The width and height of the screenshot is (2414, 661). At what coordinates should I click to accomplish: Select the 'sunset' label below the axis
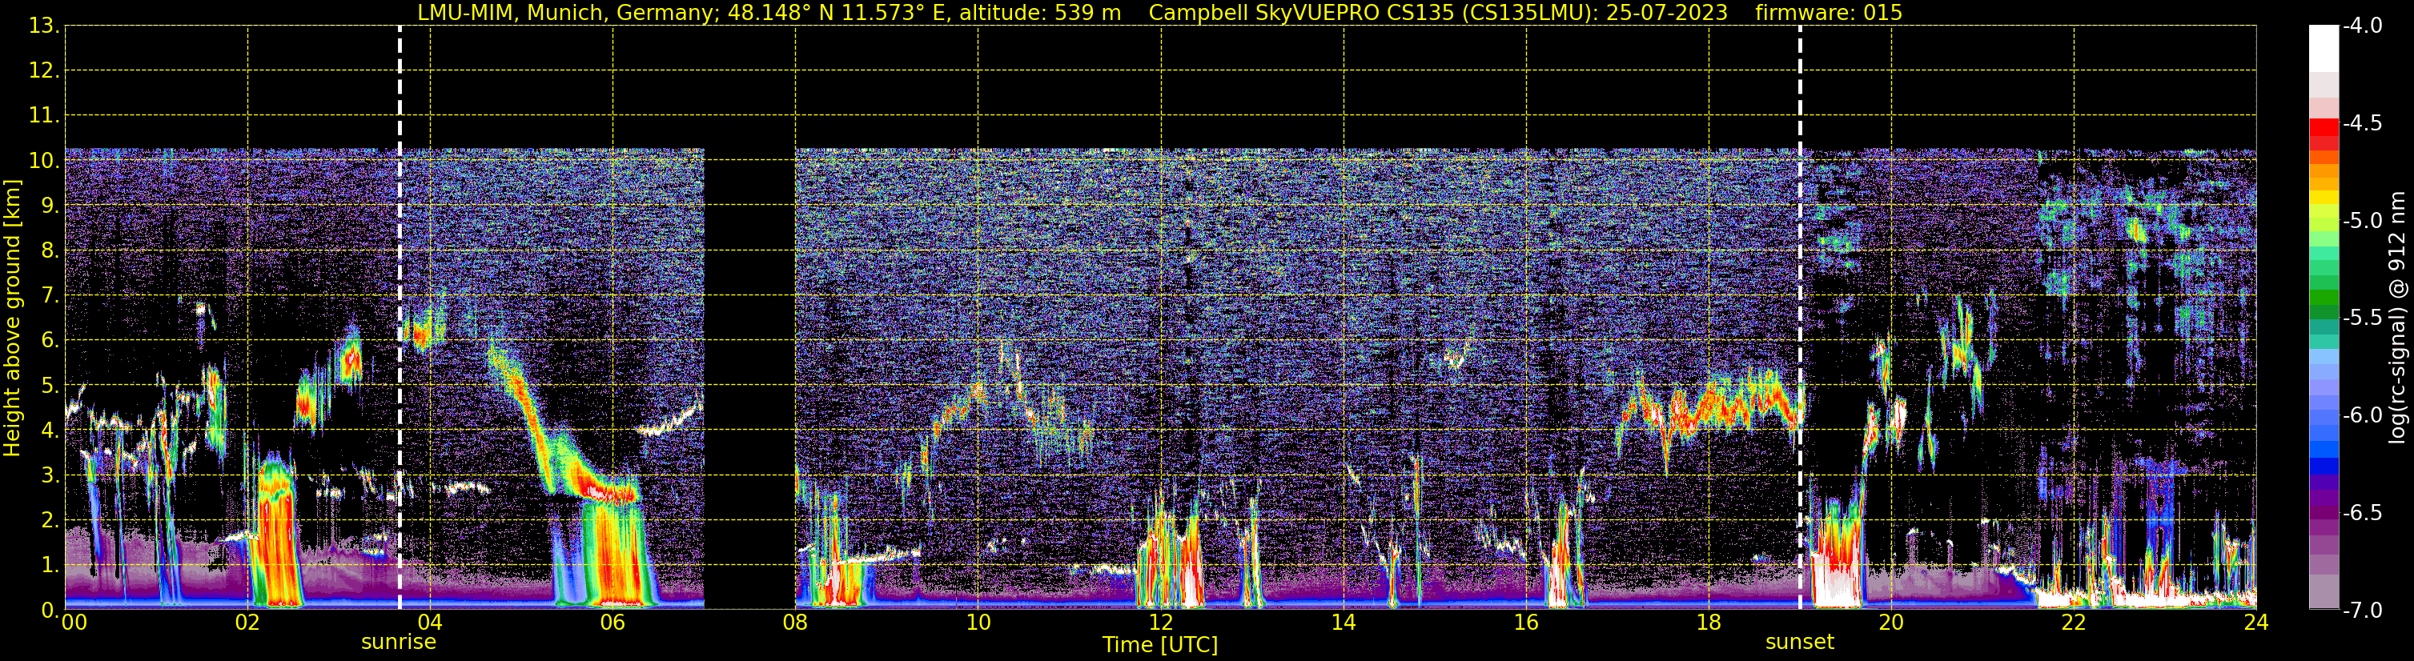tap(1799, 643)
